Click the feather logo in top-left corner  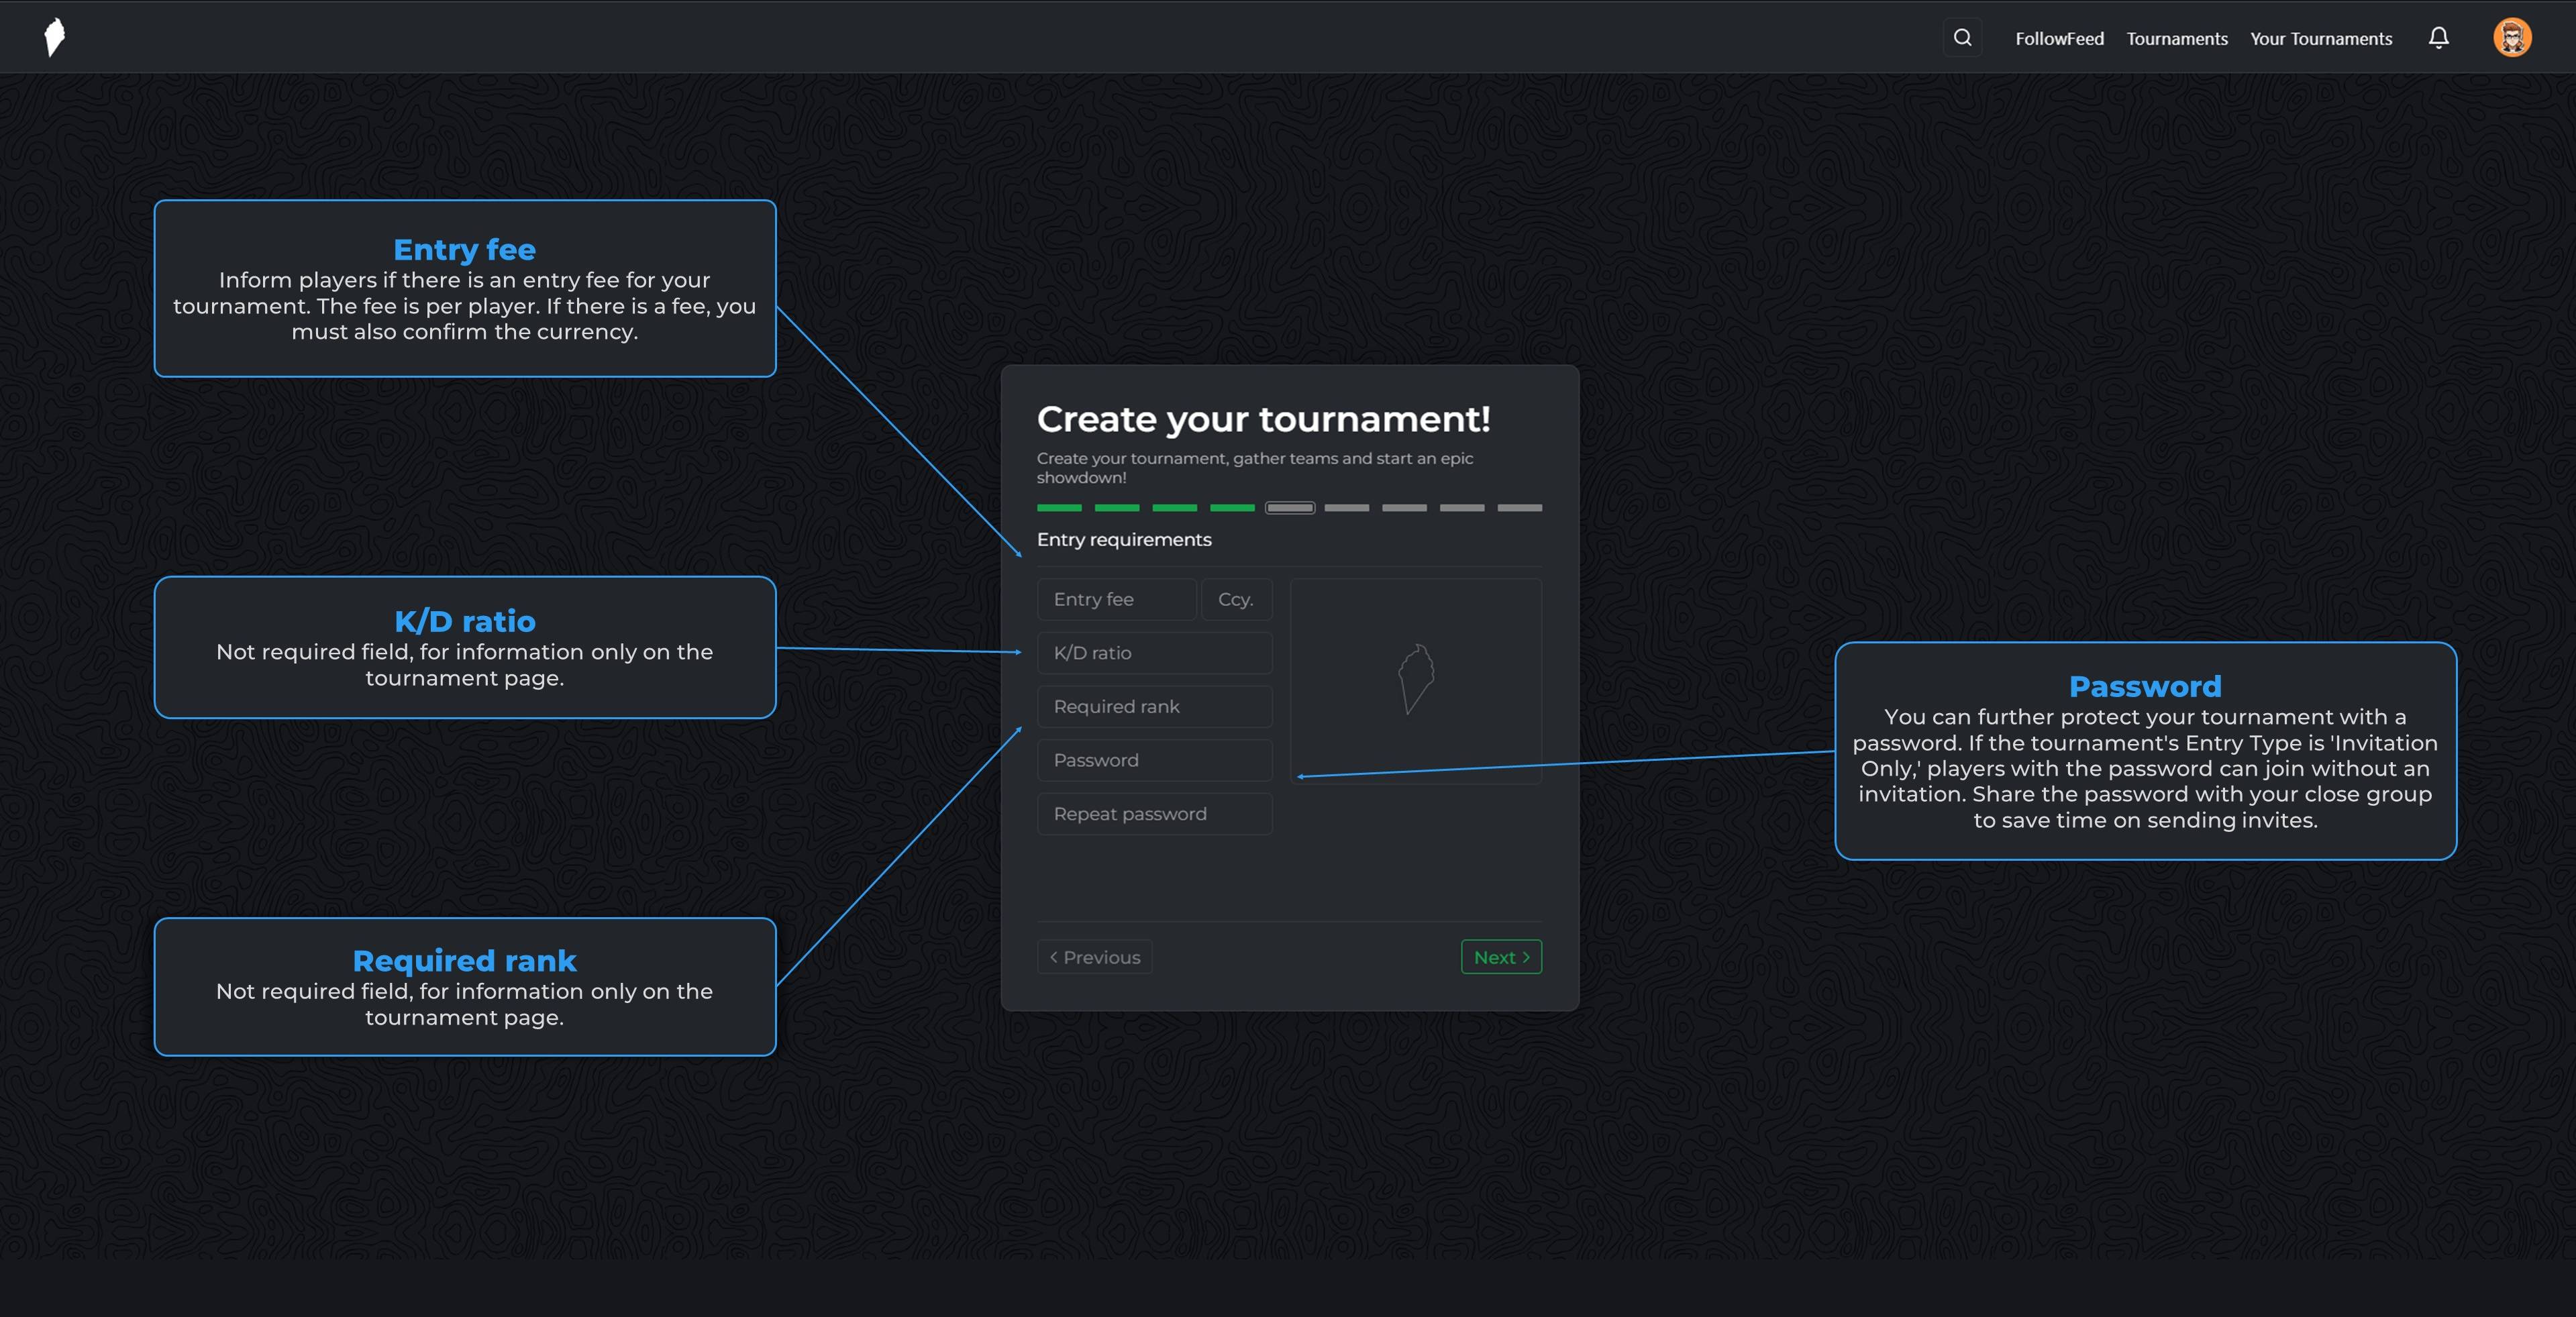55,38
